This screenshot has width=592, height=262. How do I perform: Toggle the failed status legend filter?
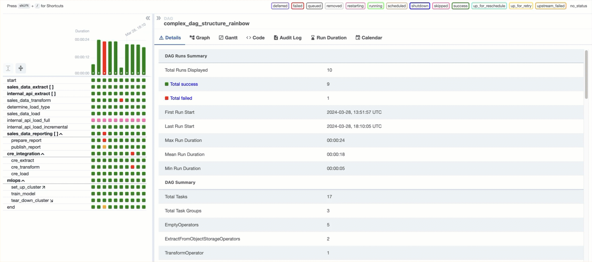[297, 6]
